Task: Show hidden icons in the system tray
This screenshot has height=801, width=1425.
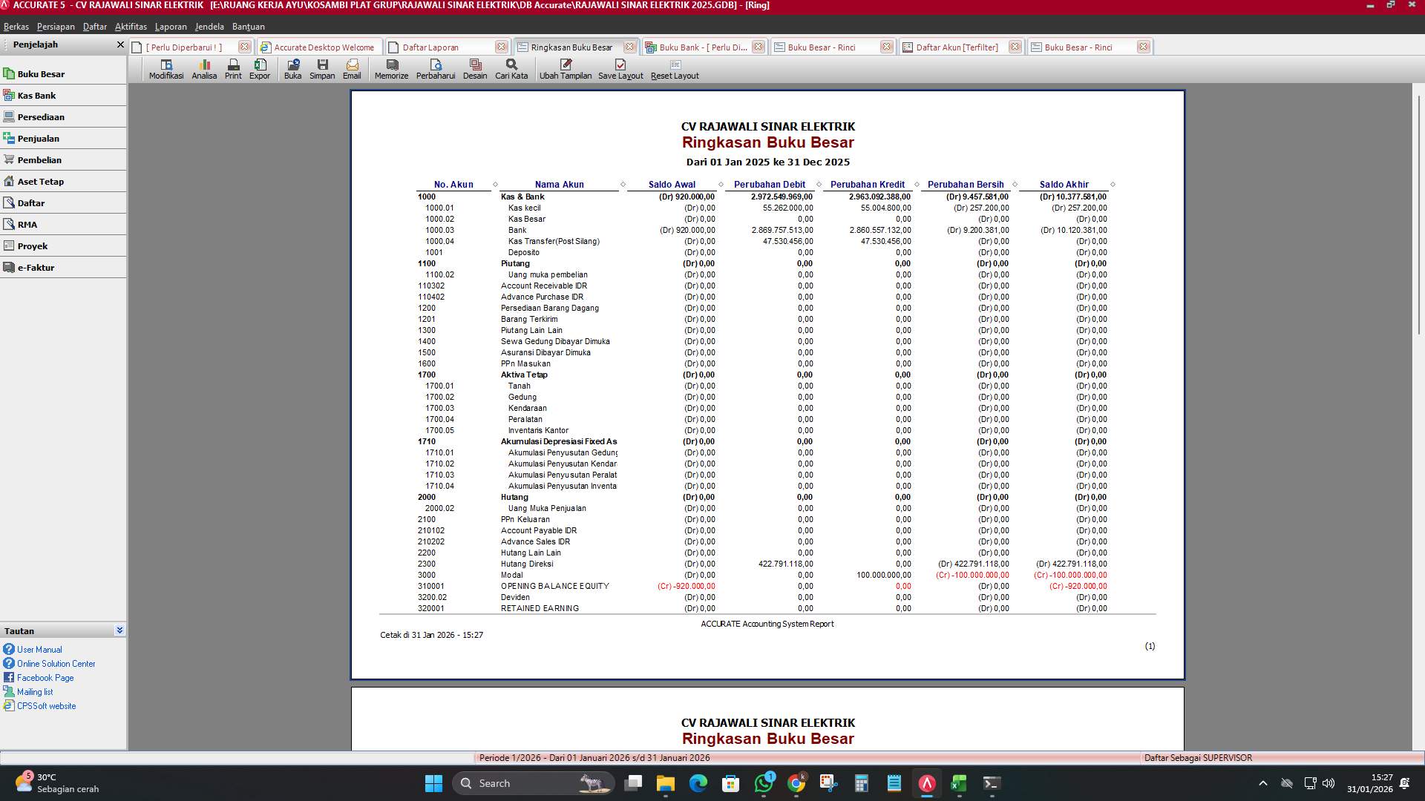Action: (1262, 782)
